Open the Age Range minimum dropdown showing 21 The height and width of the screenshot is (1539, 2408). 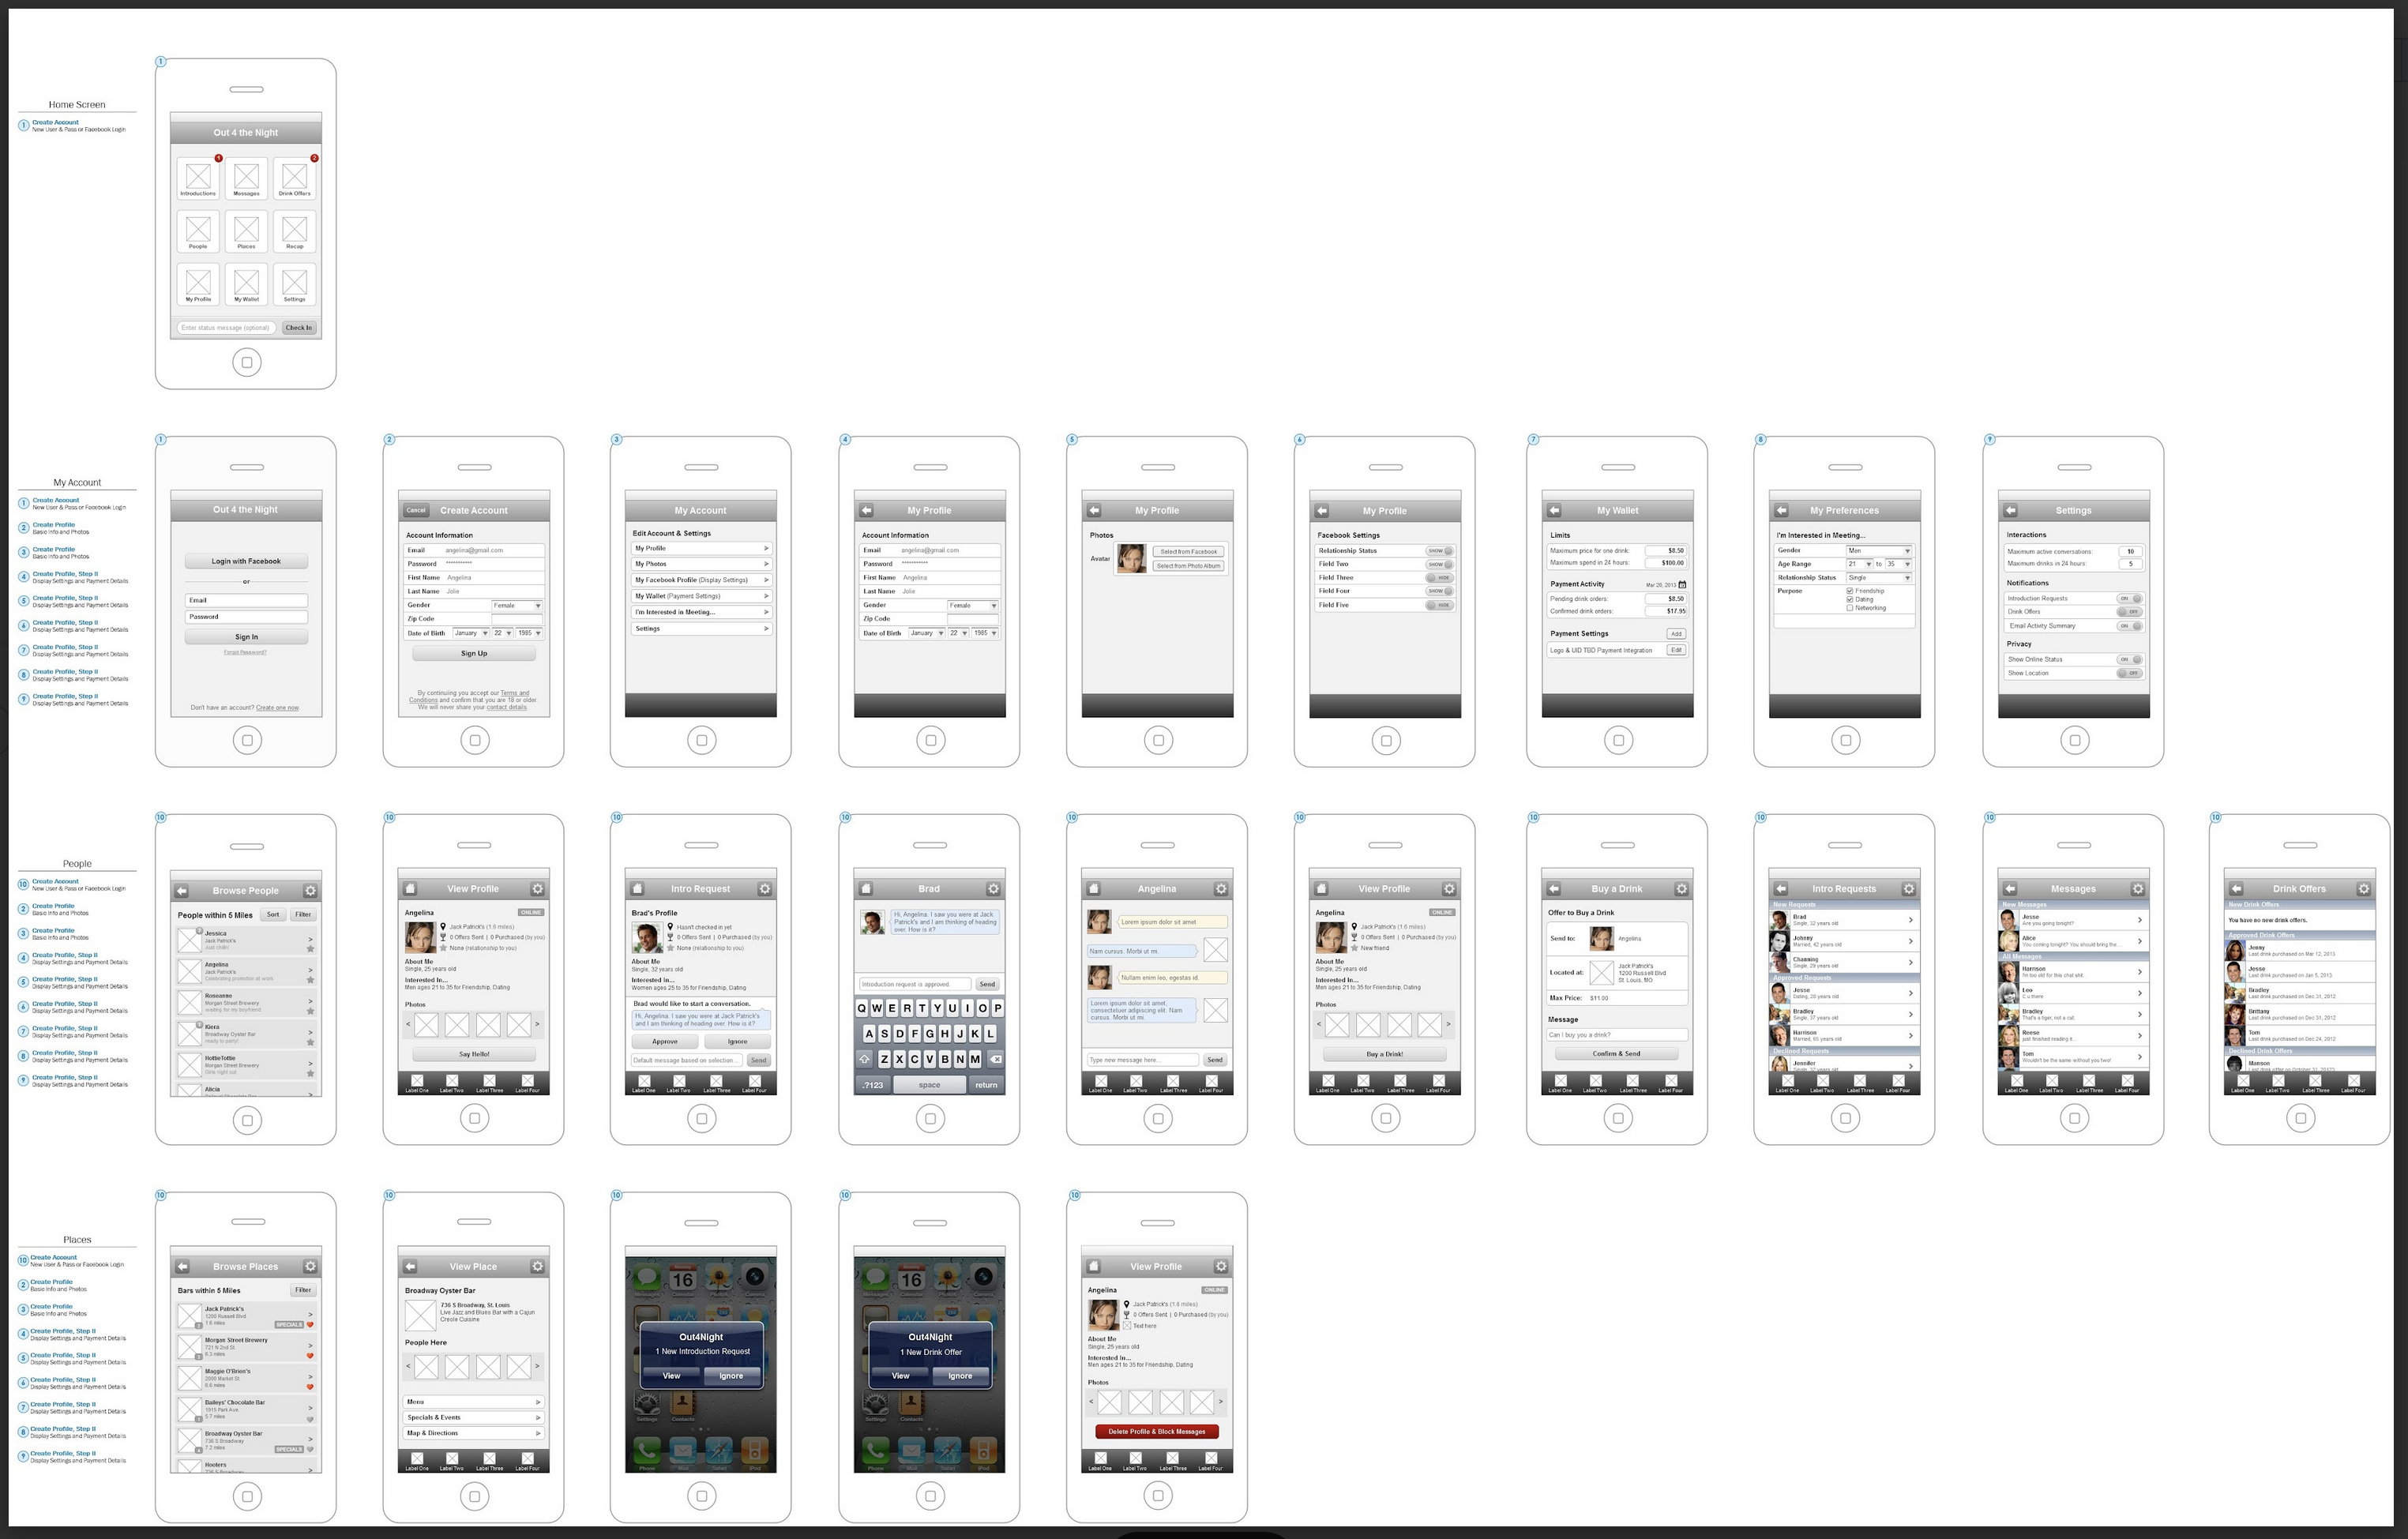[1860, 564]
